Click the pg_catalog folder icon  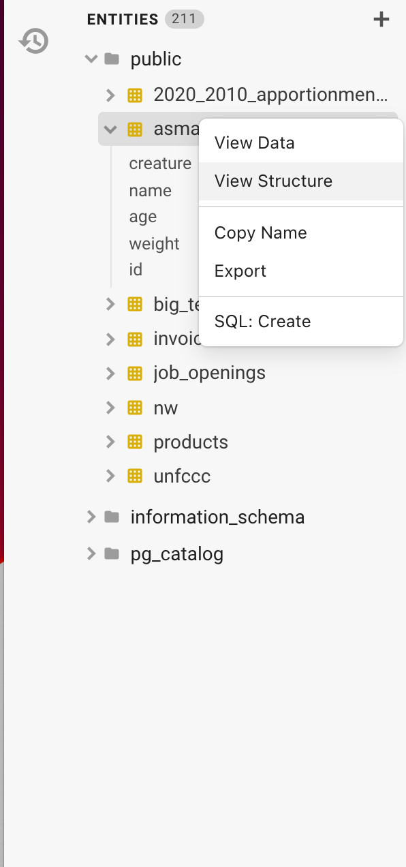click(x=112, y=554)
